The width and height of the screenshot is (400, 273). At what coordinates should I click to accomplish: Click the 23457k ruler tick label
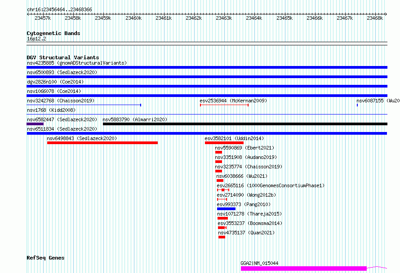pyautogui.click(x=43, y=18)
